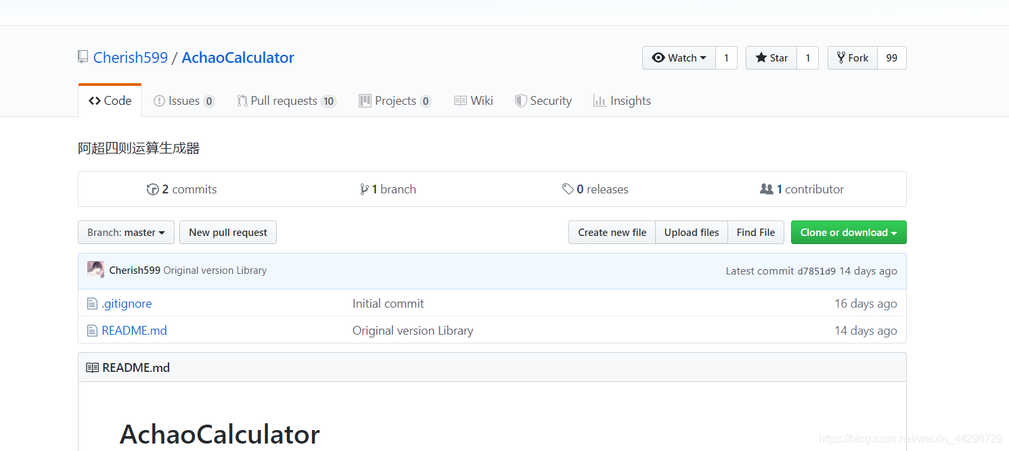View the 2 commits history link
Image resolution: width=1009 pixels, height=451 pixels.
pyautogui.click(x=182, y=189)
